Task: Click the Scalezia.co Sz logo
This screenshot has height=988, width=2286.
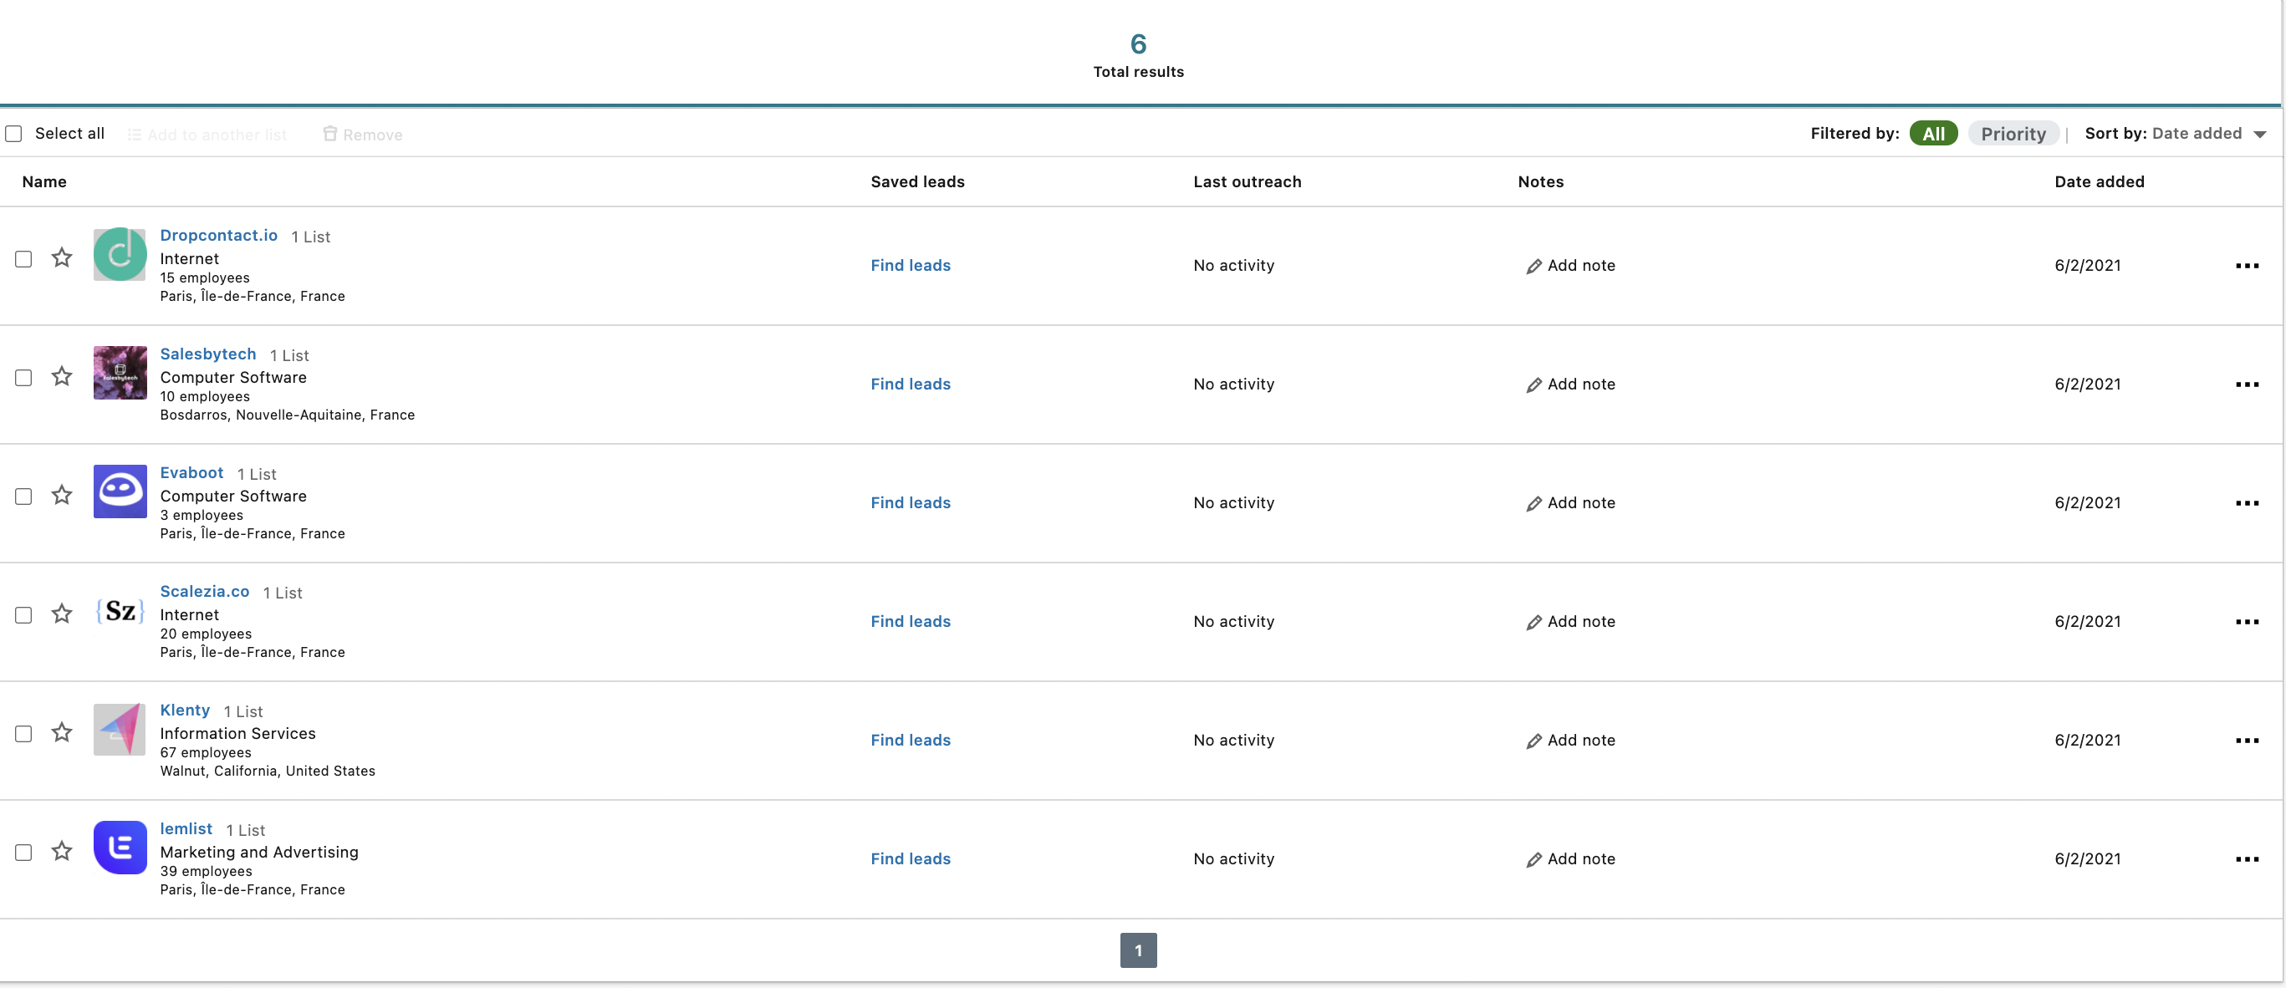Action: pyautogui.click(x=120, y=611)
